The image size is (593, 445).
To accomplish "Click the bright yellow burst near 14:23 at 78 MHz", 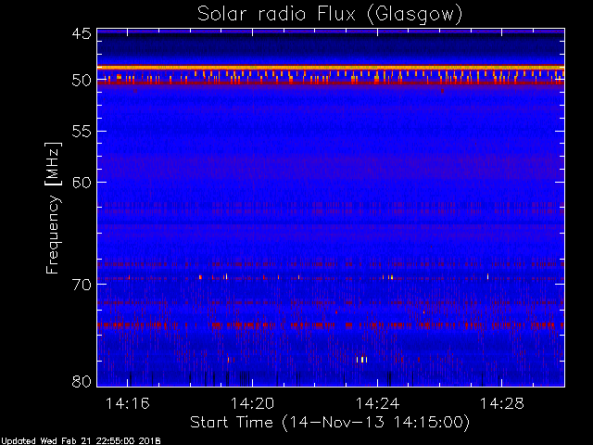I will click(x=362, y=359).
